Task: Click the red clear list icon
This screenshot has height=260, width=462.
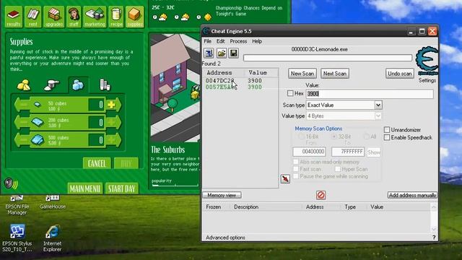Action: [321, 195]
